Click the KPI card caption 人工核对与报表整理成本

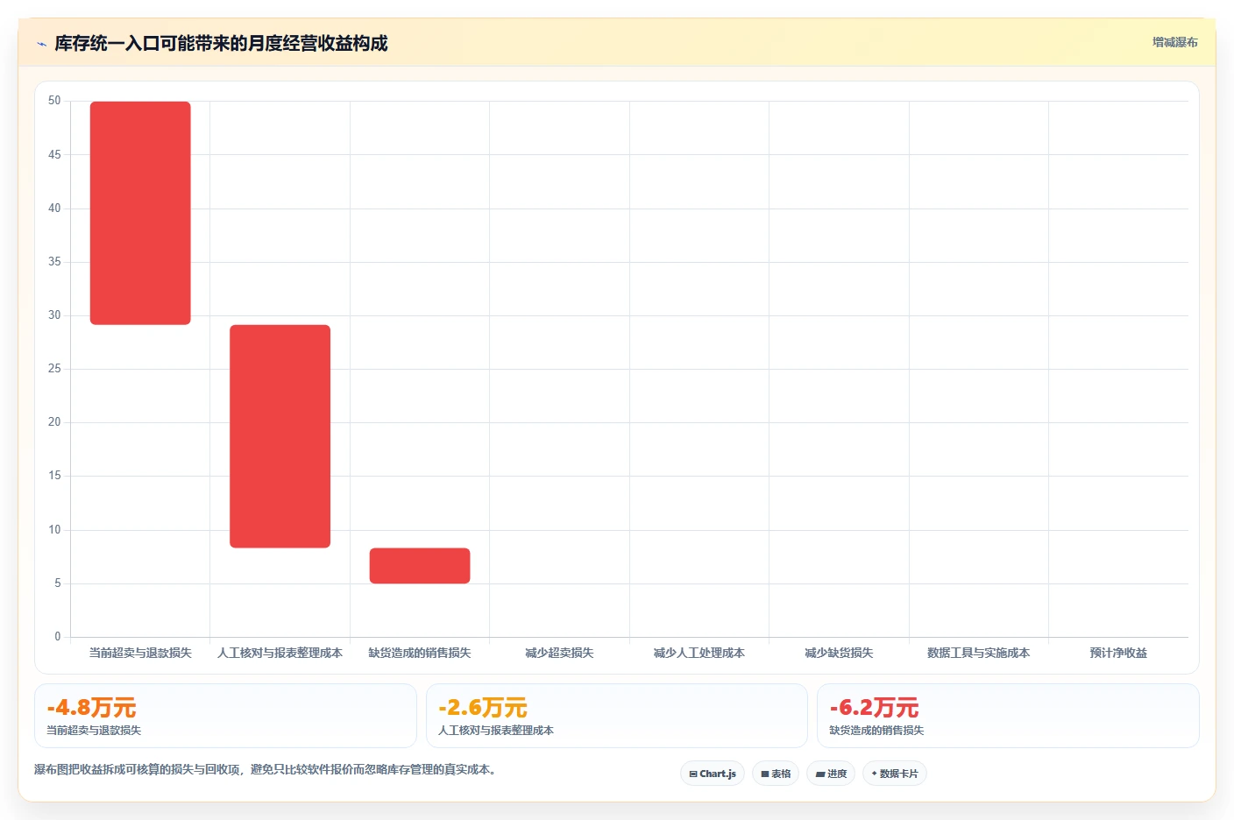tap(496, 731)
